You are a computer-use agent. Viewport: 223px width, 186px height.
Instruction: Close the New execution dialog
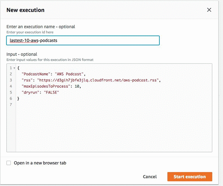point(209,10)
